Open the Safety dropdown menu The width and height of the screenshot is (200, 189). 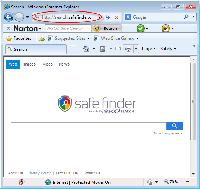pos(168,49)
